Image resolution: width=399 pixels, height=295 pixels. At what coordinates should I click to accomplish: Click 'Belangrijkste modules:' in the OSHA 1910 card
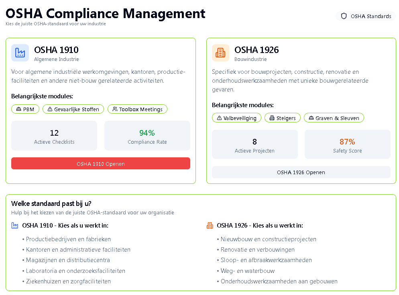point(42,96)
